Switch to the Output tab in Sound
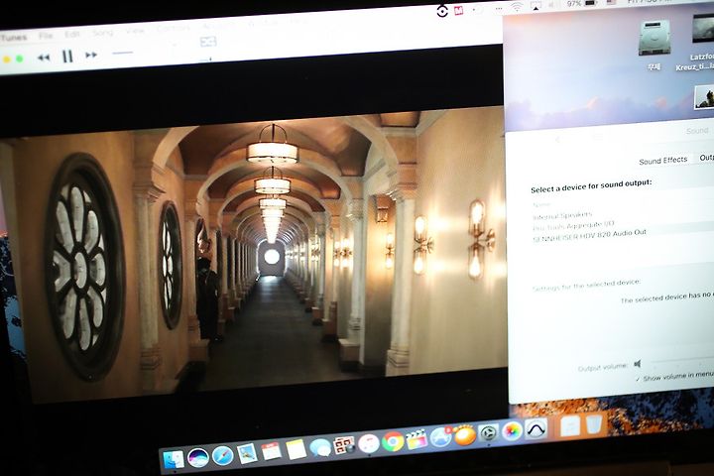 pyautogui.click(x=706, y=158)
